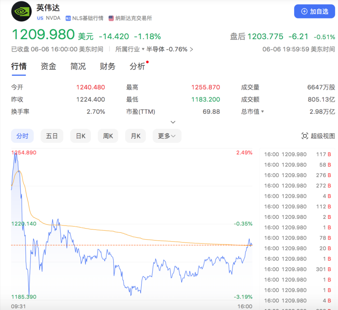Open 超级视图 fullscreen chart view
This screenshot has width=338, height=310.
tap(318, 136)
